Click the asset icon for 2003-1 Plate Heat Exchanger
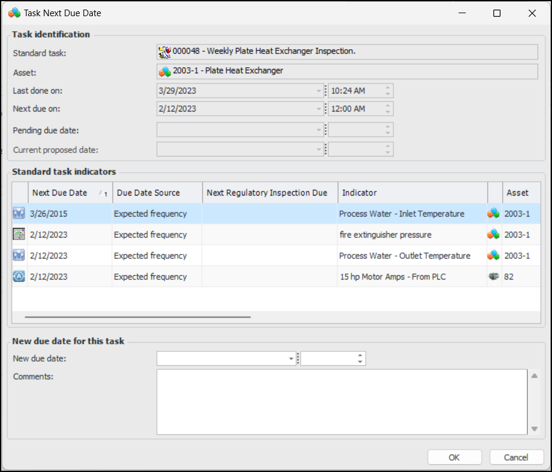 coord(165,71)
